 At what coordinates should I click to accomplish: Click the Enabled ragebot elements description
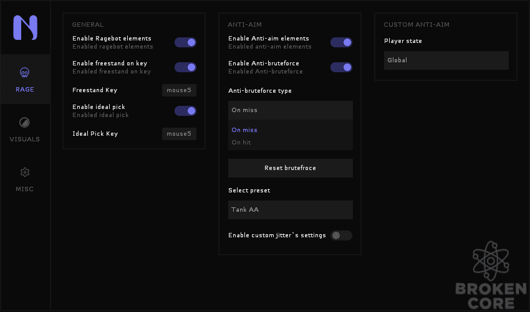coord(113,47)
